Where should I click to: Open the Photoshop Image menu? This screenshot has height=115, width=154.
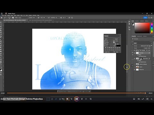(8, 15)
